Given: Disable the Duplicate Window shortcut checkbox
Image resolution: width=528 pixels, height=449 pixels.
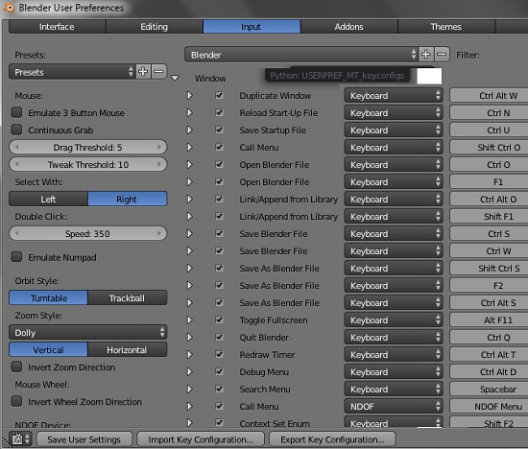Looking at the screenshot, I should [219, 95].
